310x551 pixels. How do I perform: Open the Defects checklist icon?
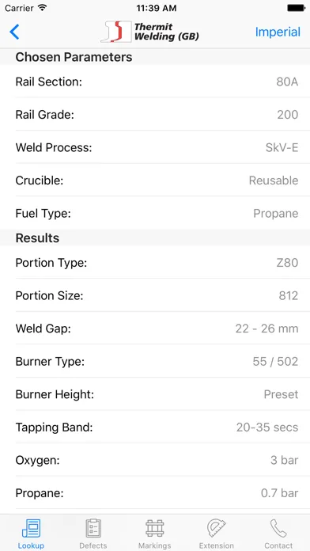click(x=93, y=528)
